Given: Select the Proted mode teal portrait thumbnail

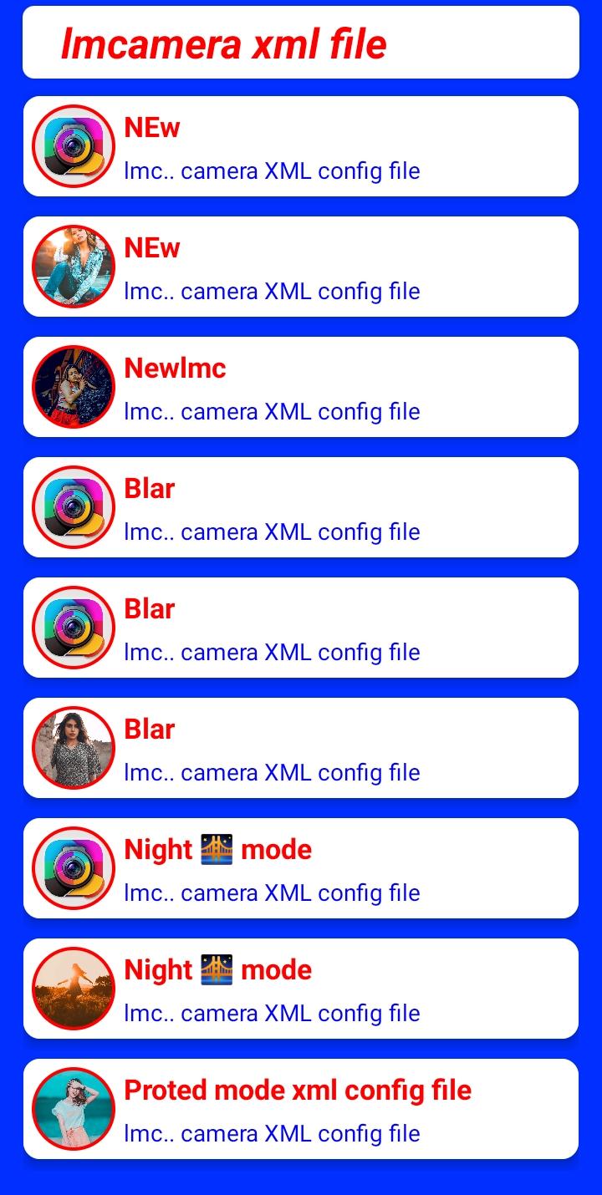Looking at the screenshot, I should click(74, 1109).
